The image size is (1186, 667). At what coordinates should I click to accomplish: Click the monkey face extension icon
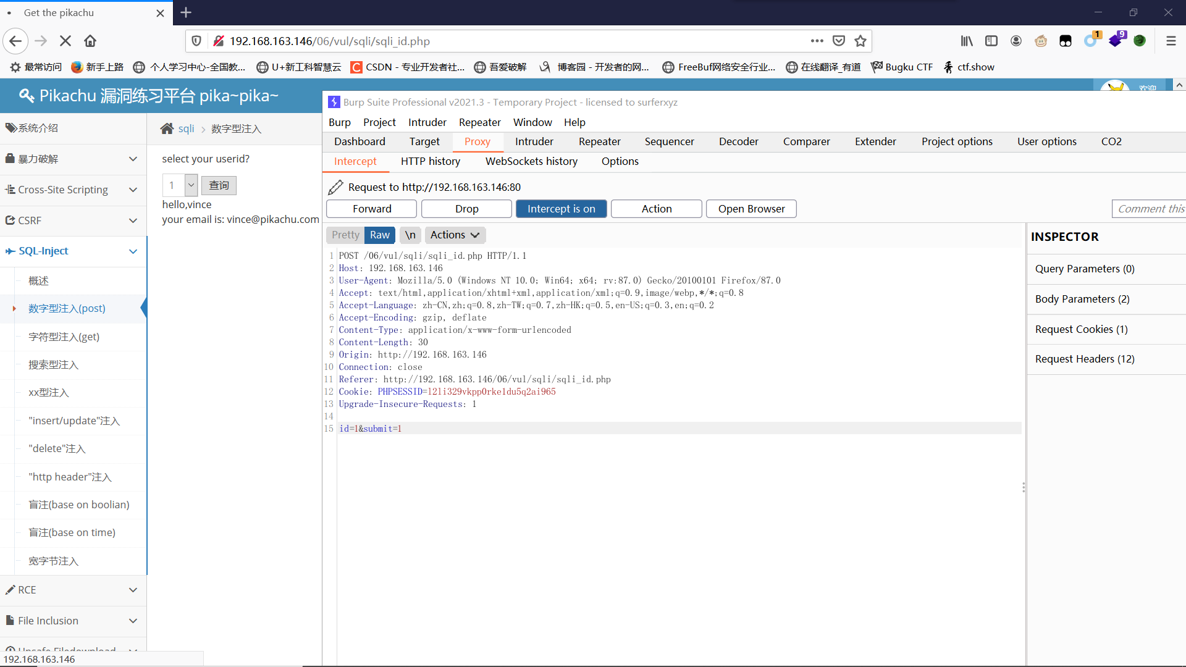[1041, 41]
